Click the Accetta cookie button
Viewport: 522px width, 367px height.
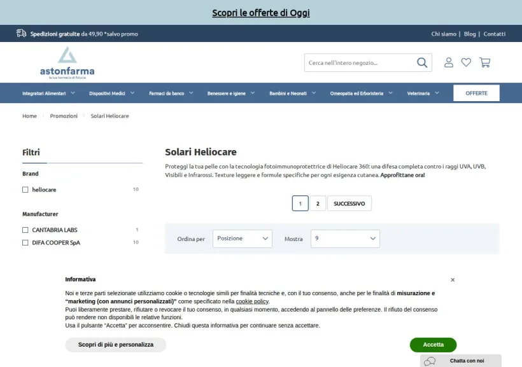coord(433,345)
